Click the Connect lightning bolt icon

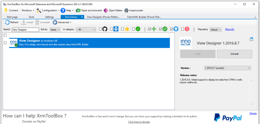point(6,10)
